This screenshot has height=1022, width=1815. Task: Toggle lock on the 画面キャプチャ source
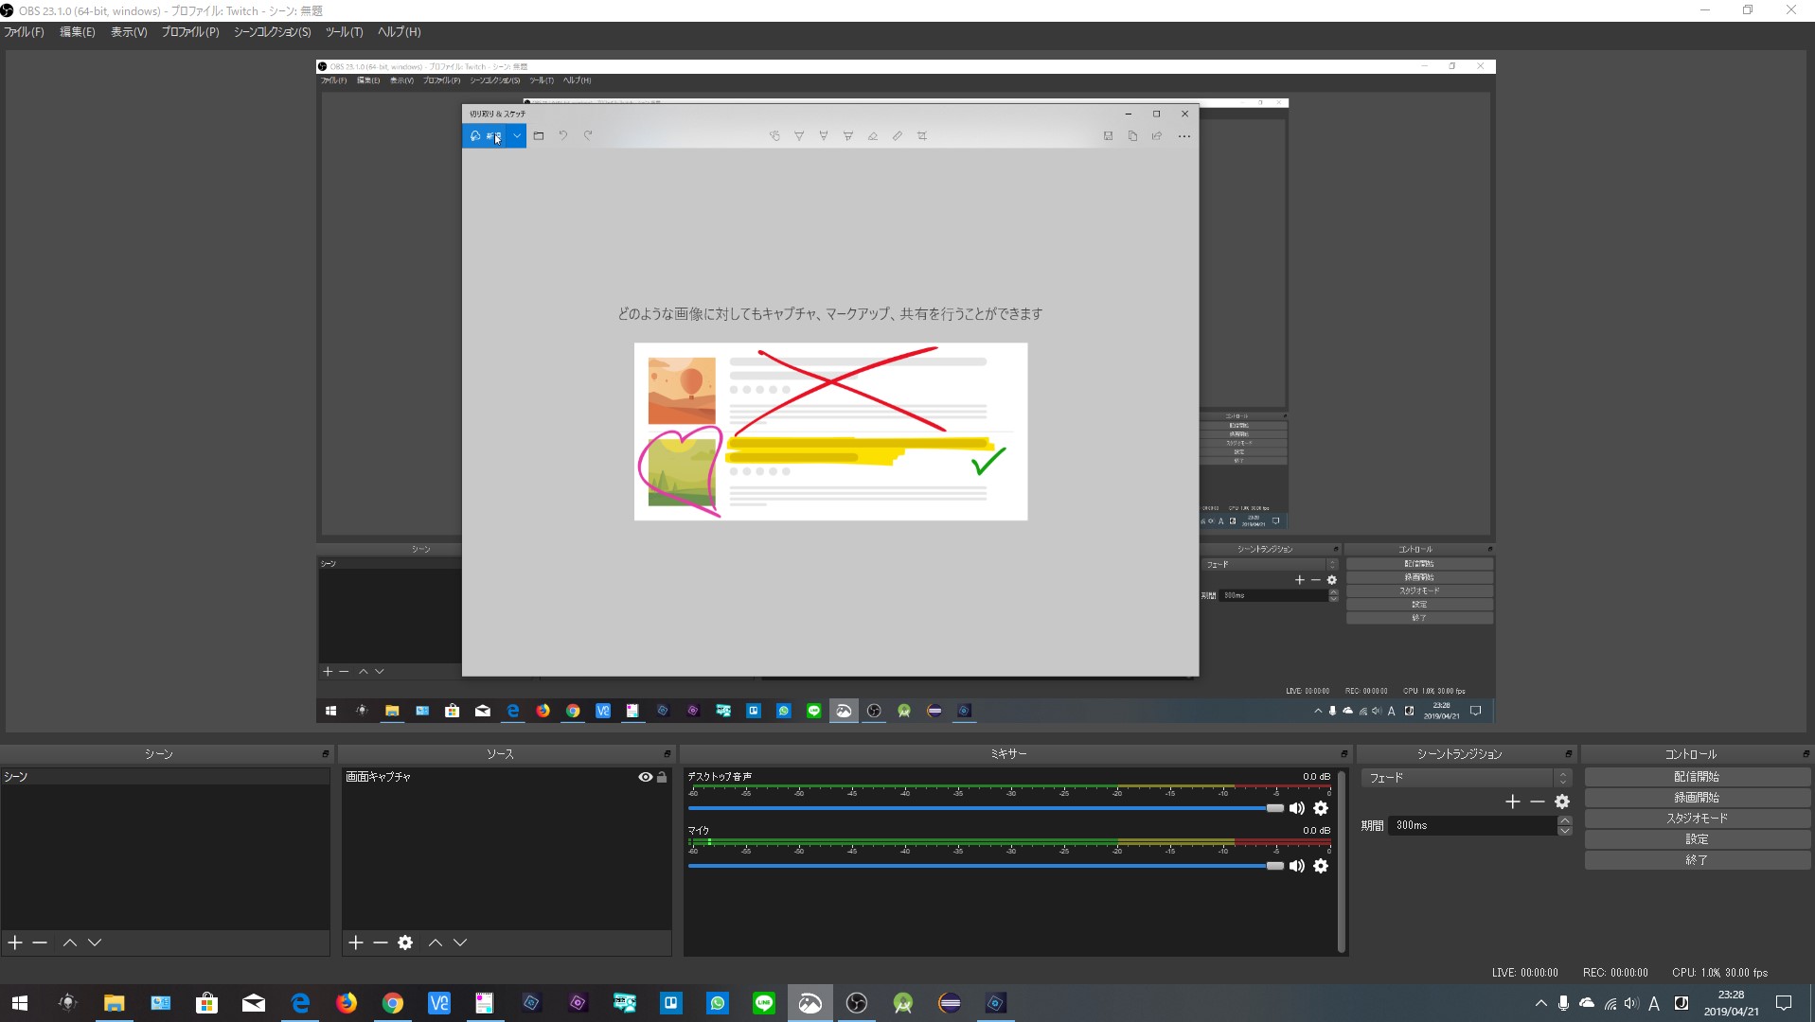(662, 777)
